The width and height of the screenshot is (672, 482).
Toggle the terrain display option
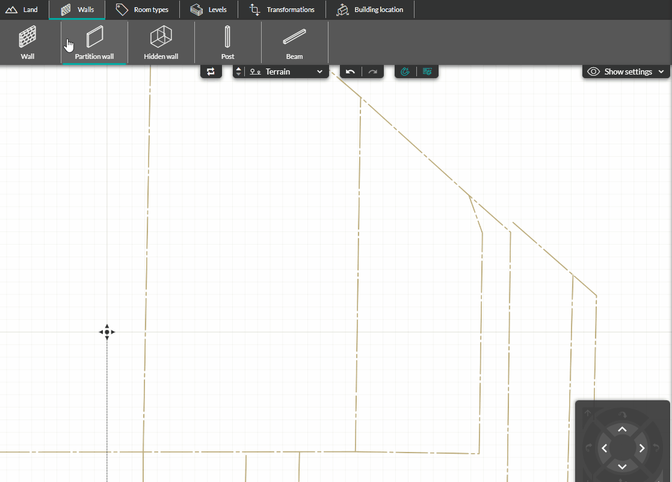[x=428, y=71]
